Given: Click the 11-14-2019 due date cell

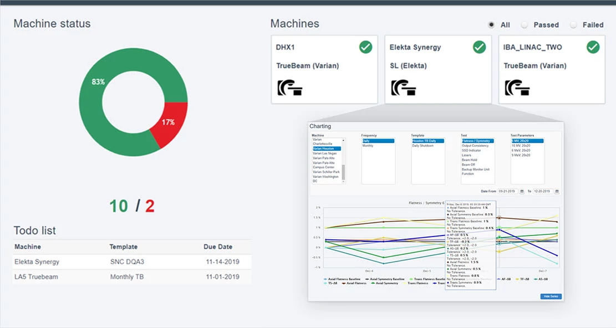Looking at the screenshot, I should (x=223, y=262).
